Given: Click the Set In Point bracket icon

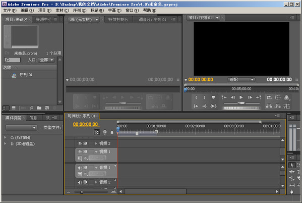Looking at the screenshot, I should [196, 97].
